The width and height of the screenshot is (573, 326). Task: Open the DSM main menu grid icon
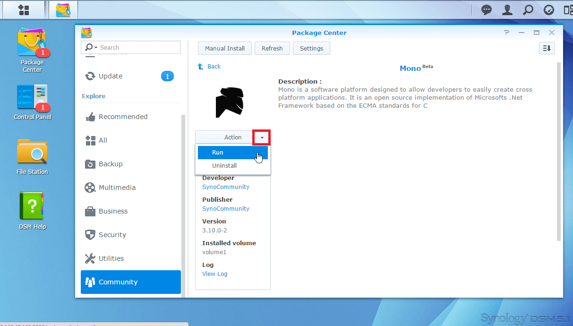(x=24, y=10)
